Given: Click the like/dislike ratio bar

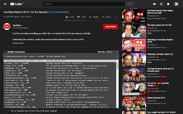Looking at the screenshot, I should click(x=75, y=21).
